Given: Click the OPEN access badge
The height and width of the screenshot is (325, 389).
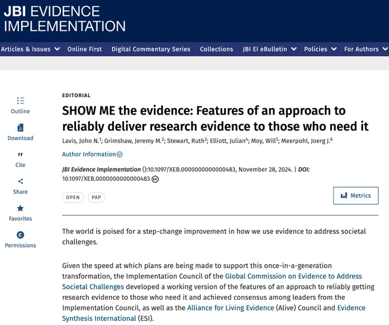Looking at the screenshot, I should pos(73,197).
